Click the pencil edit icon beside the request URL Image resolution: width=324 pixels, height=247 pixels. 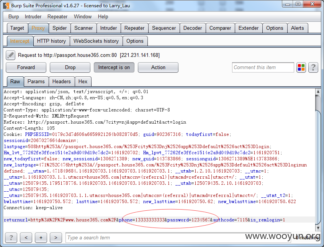pos(11,55)
